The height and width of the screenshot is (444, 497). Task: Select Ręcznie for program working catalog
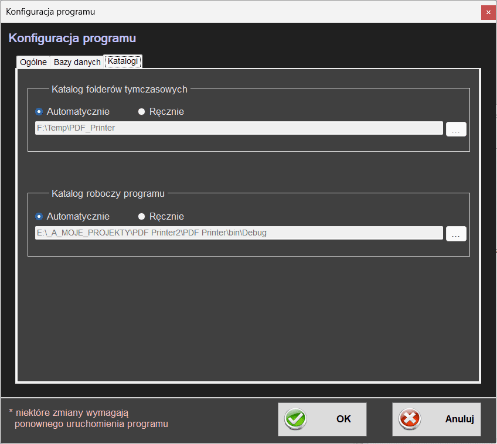tap(141, 217)
